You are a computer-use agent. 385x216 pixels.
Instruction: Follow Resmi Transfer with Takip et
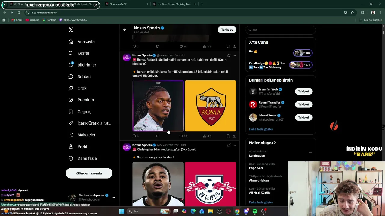pyautogui.click(x=303, y=104)
